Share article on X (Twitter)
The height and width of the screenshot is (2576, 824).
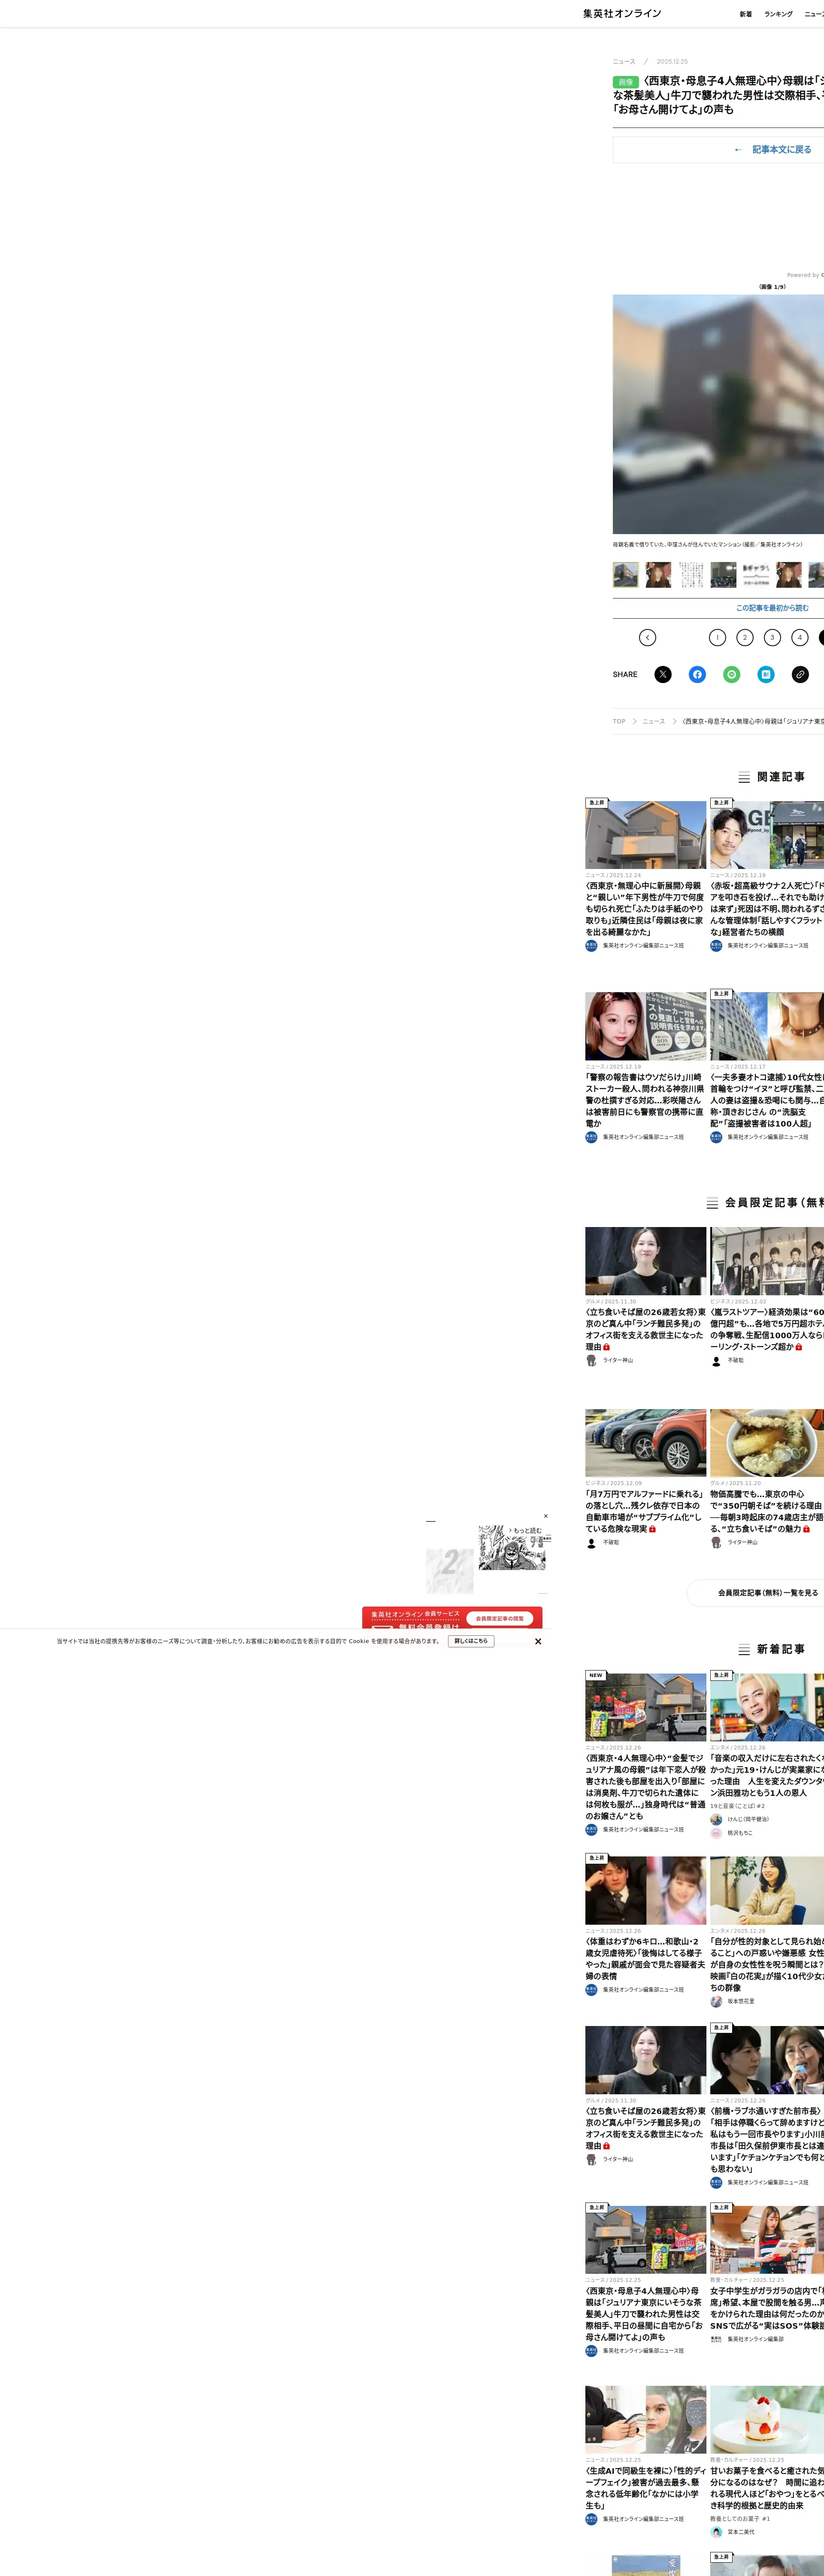point(663,674)
